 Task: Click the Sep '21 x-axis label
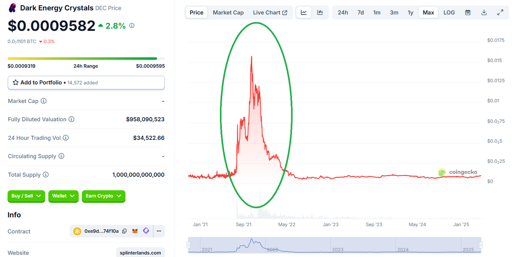coord(244,225)
